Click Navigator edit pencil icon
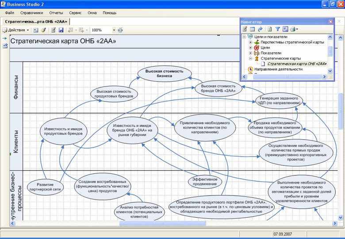 click(x=245, y=29)
